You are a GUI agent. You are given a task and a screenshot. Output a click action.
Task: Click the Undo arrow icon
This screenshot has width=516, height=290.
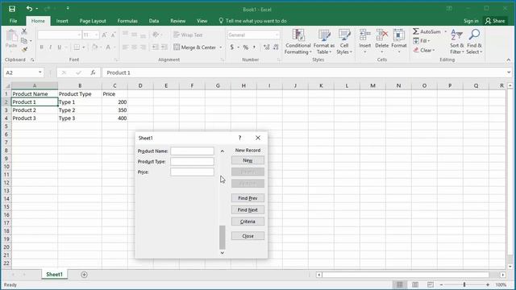[29, 9]
